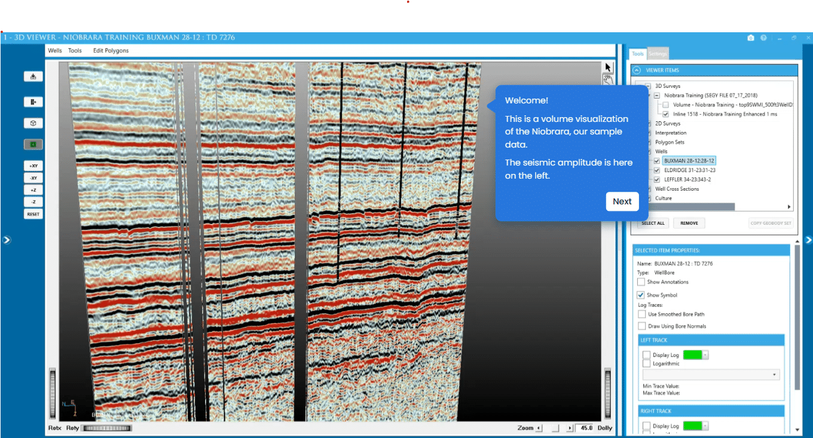This screenshot has width=813, height=438.
Task: Reset the 3D view with RESET
Action: (x=33, y=213)
